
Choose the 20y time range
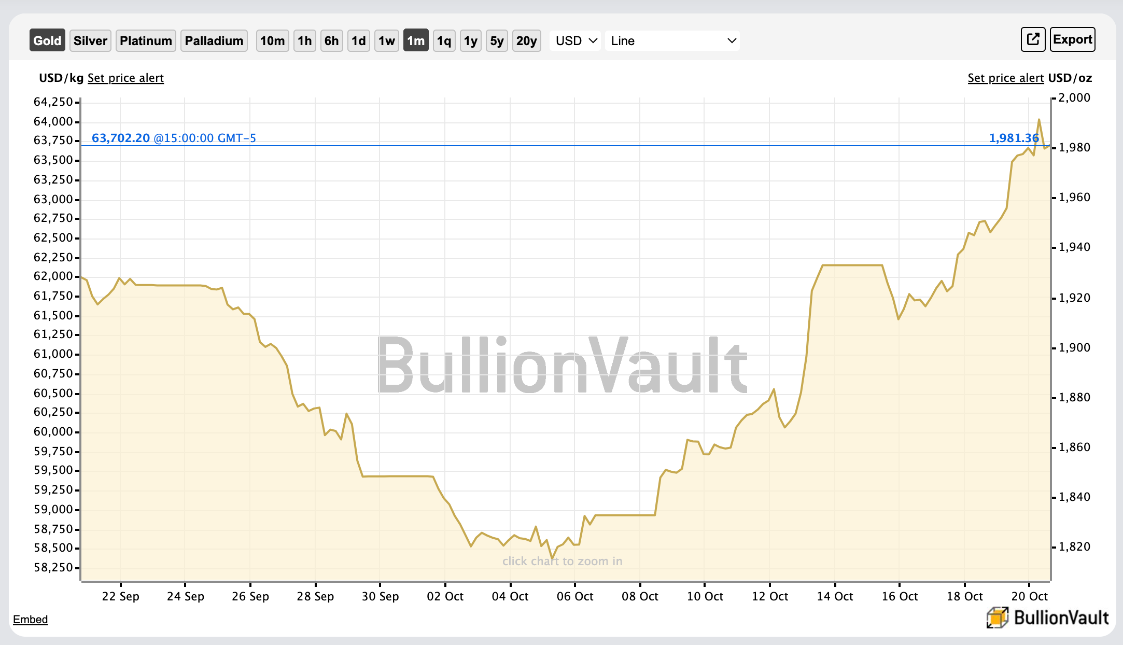(526, 40)
